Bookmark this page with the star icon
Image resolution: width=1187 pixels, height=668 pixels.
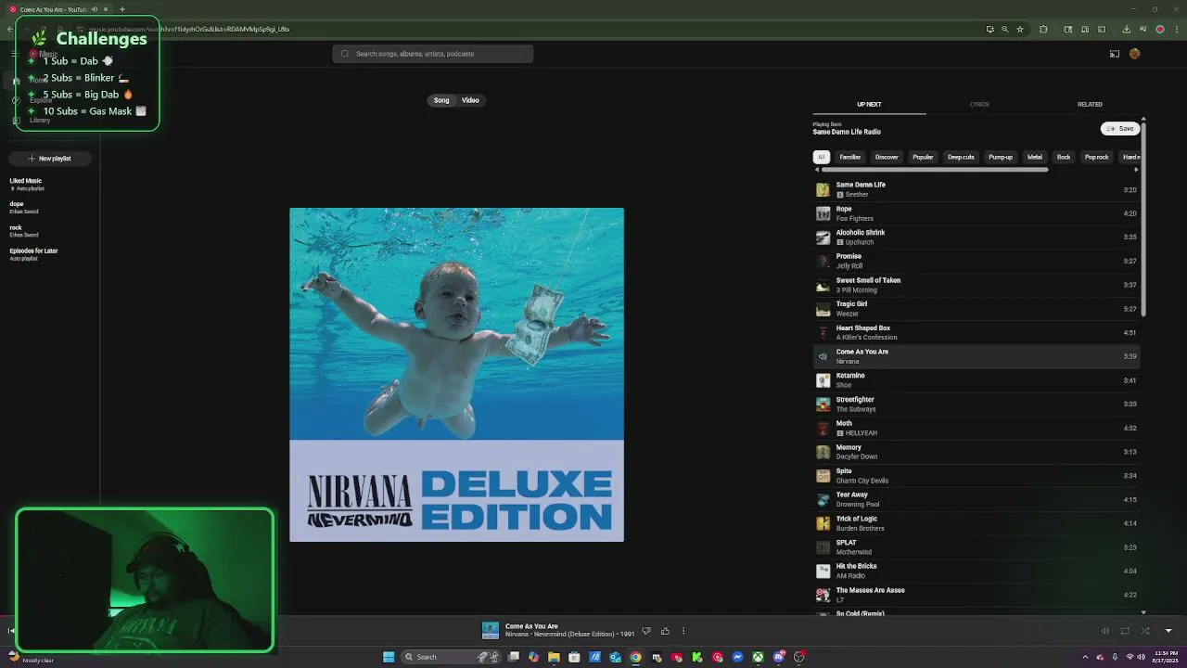pos(1020,29)
